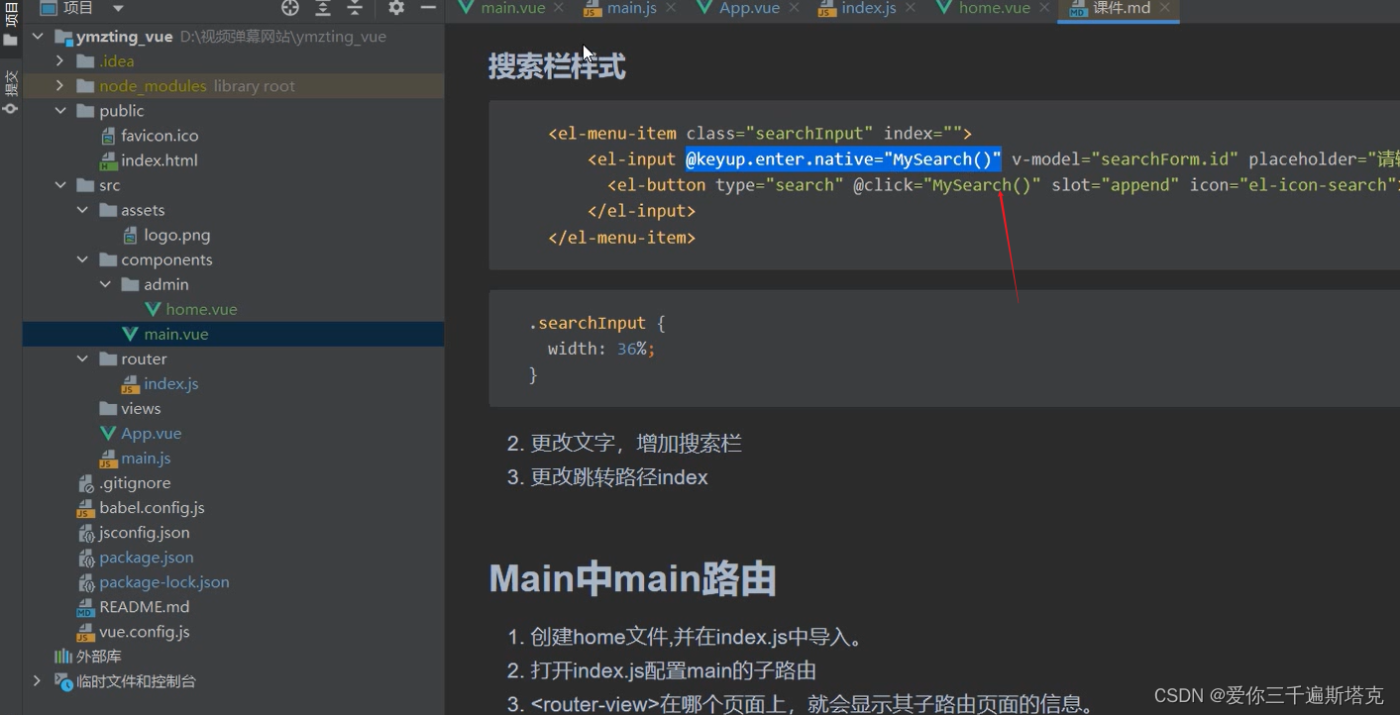The image size is (1400, 715).
Task: Select package.json in the project tree
Action: (x=145, y=557)
